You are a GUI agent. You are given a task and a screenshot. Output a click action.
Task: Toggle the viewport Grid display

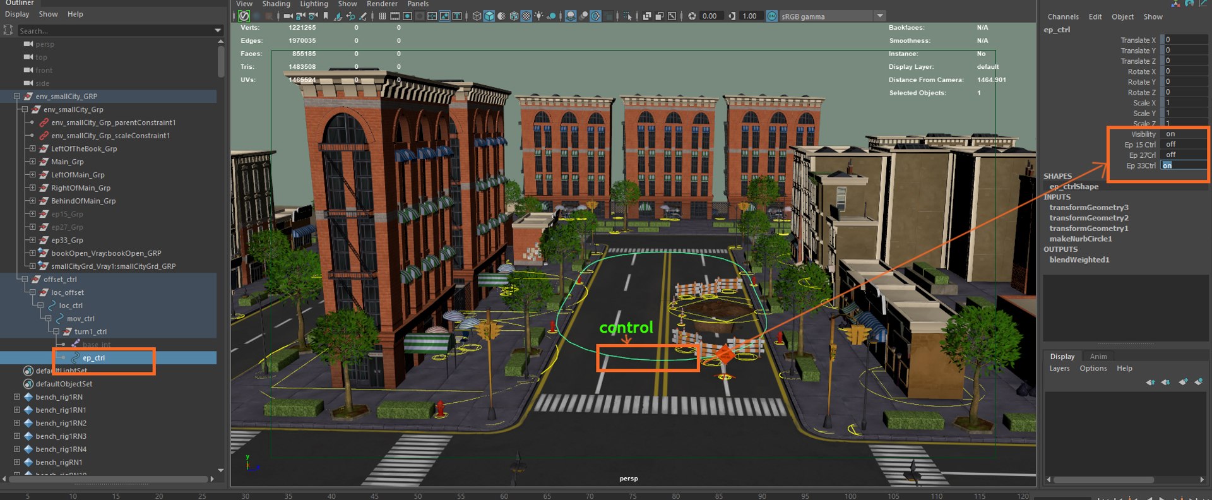tap(383, 16)
